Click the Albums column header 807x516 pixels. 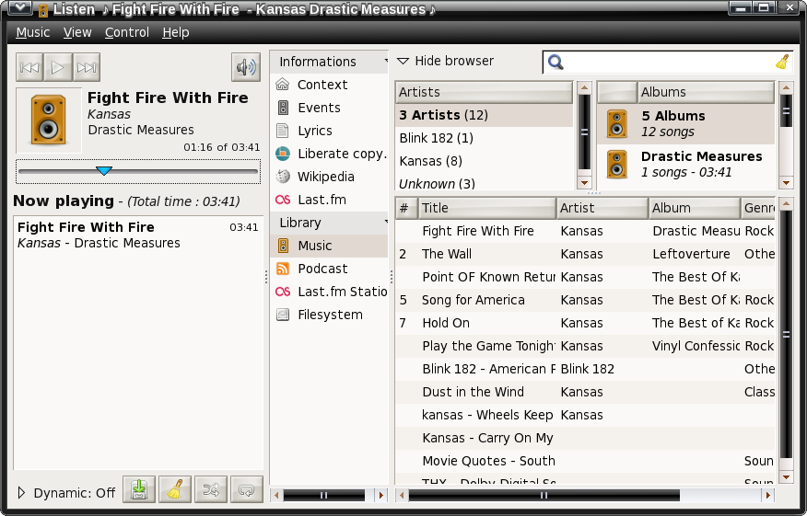pos(706,92)
